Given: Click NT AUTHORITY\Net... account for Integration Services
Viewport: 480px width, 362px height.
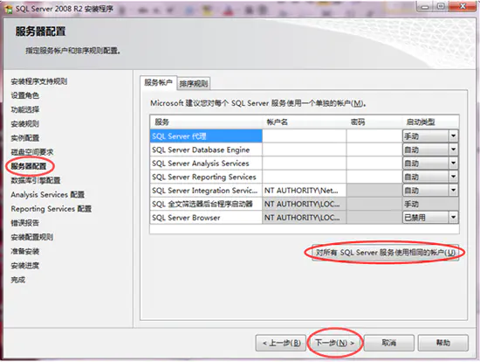Looking at the screenshot, I should 305,191.
